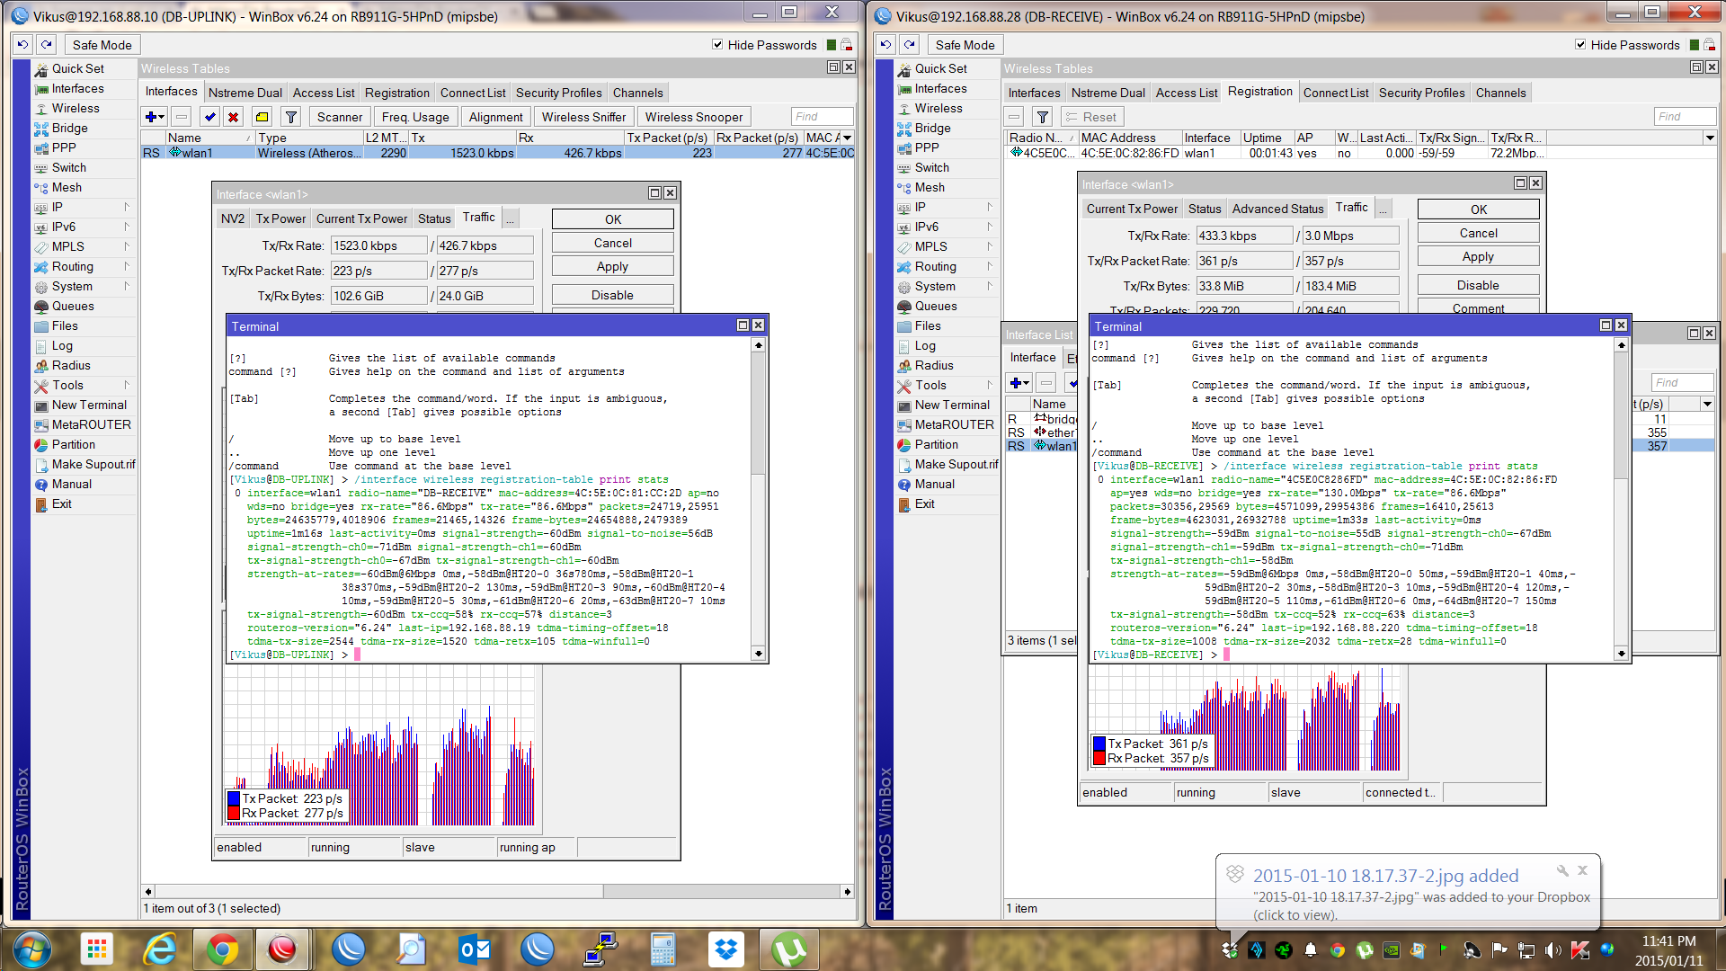Image resolution: width=1726 pixels, height=971 pixels.
Task: Click Redo arrow in DB-RECEIVE window
Action: [x=910, y=44]
